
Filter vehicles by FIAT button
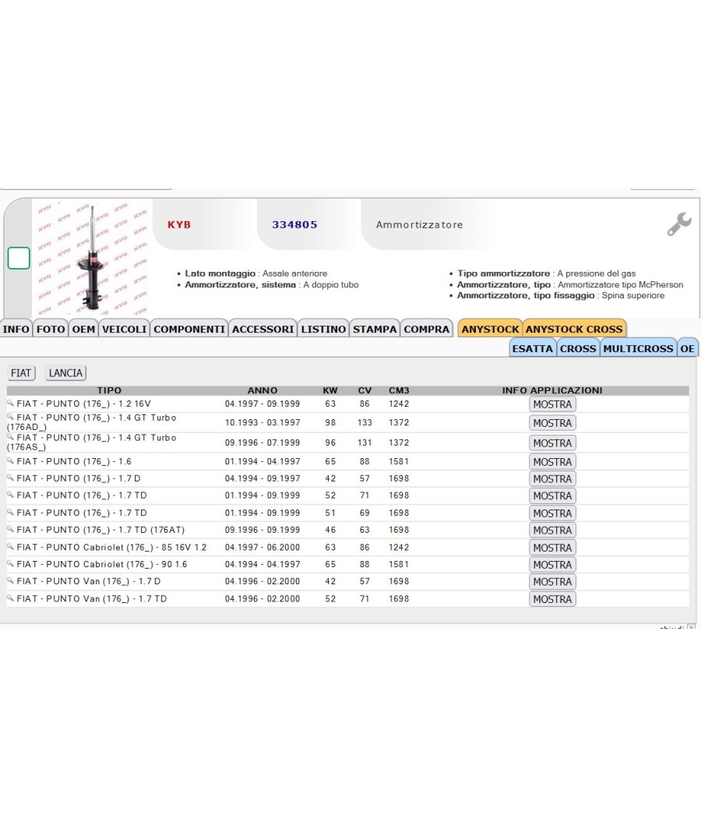pyautogui.click(x=21, y=373)
